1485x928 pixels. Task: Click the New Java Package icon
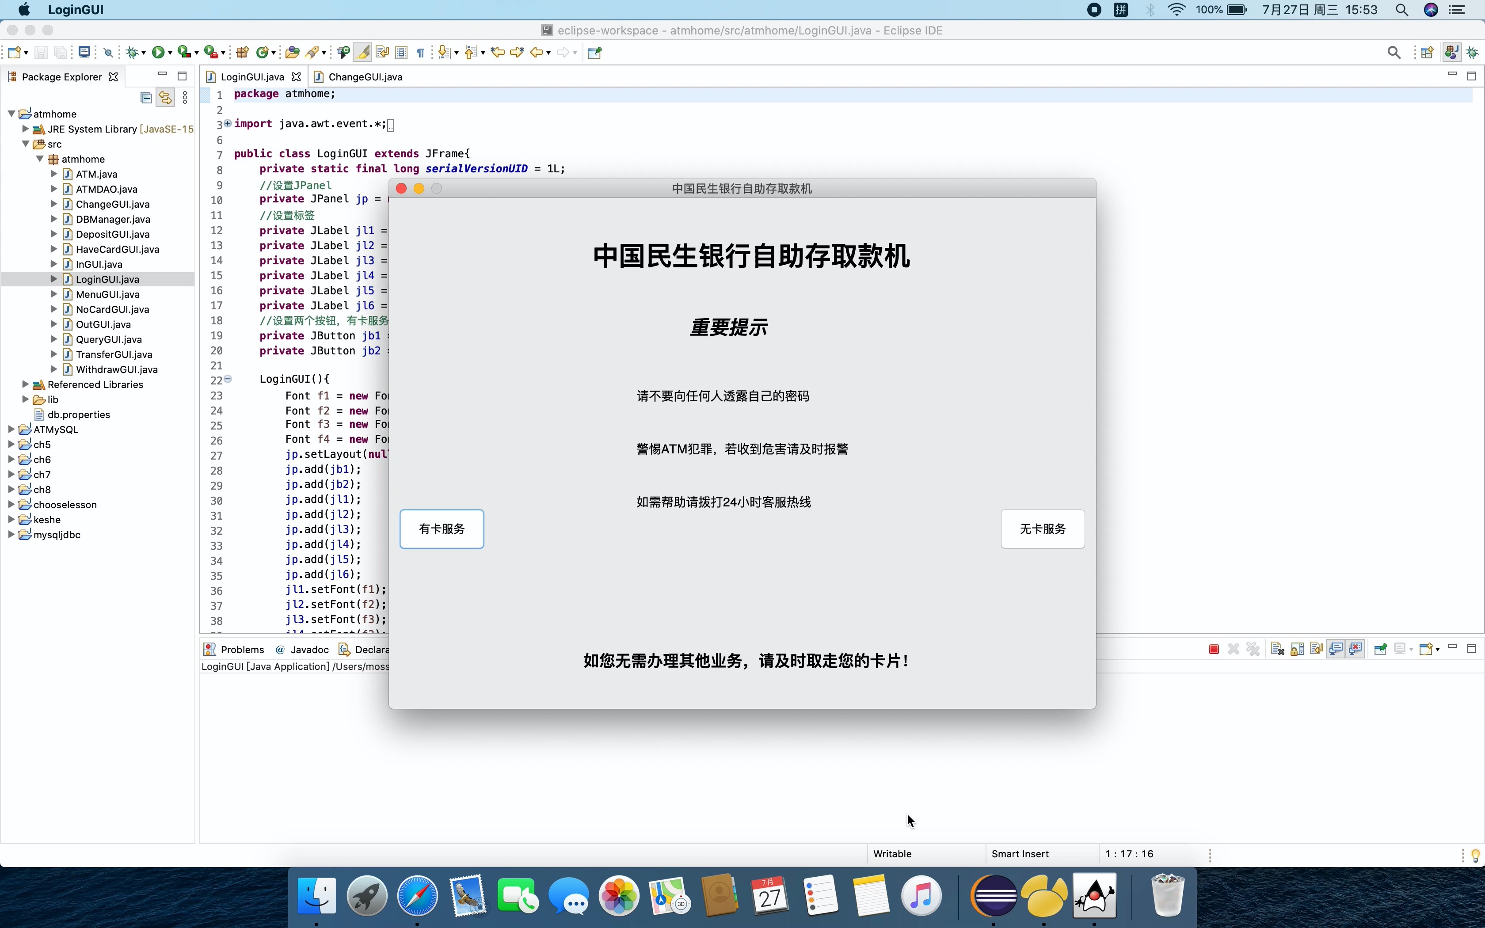tap(242, 53)
